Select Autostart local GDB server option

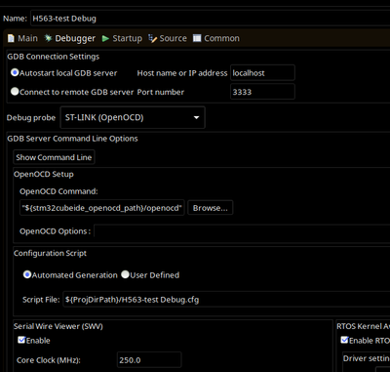[15, 72]
